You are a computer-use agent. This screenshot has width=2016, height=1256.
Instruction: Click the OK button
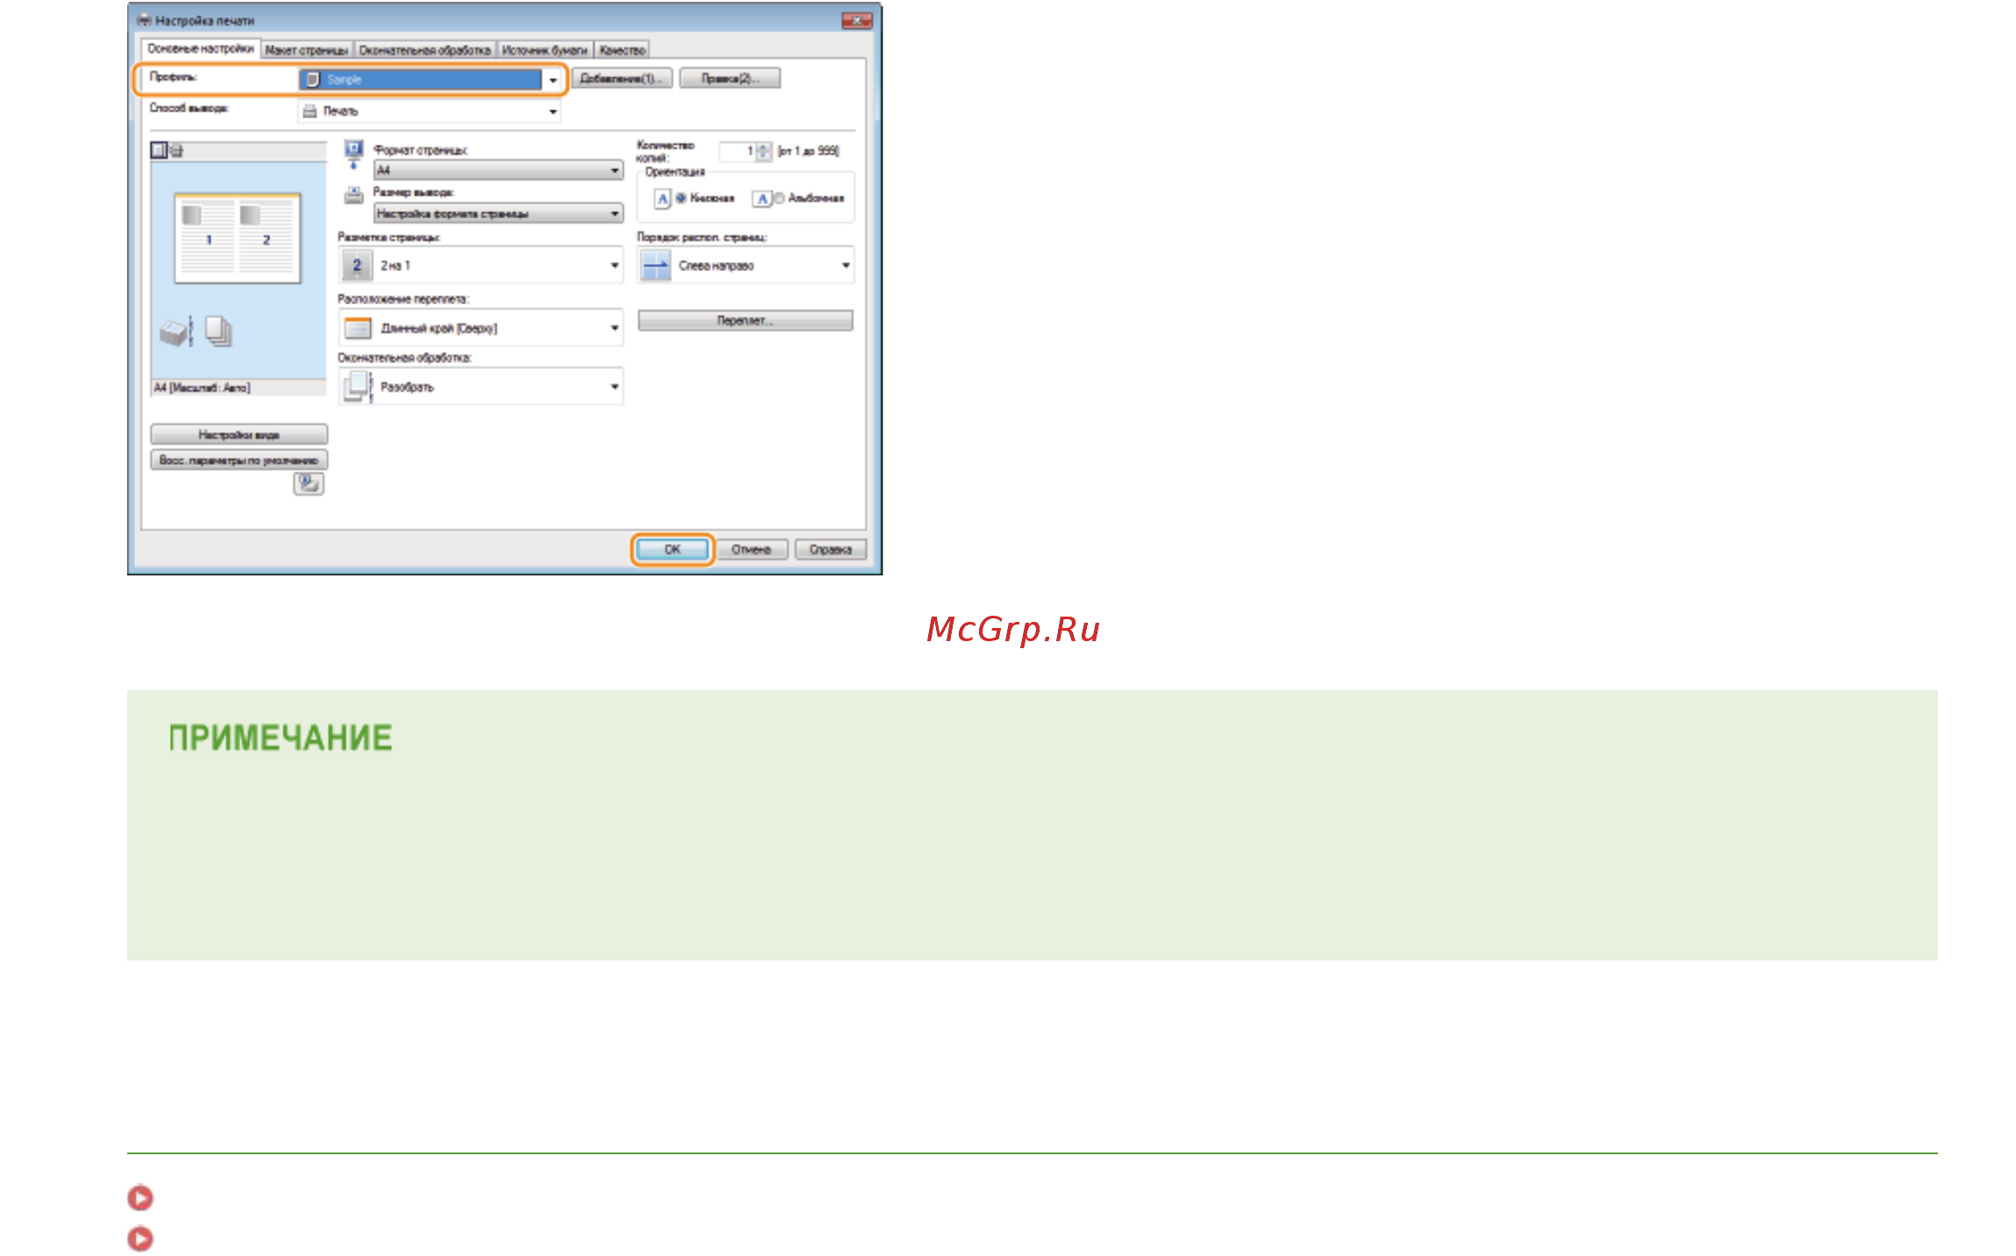[672, 549]
